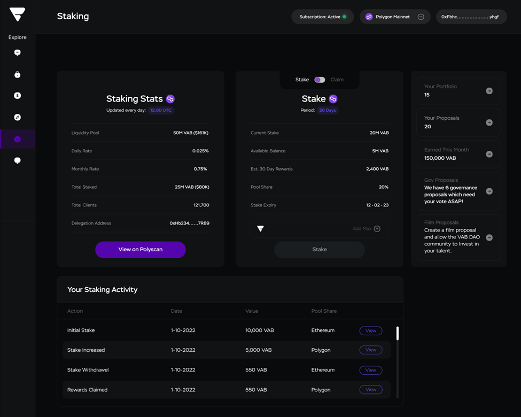Open the Your Portfolio arrow
The height and width of the screenshot is (417, 521).
(489, 91)
